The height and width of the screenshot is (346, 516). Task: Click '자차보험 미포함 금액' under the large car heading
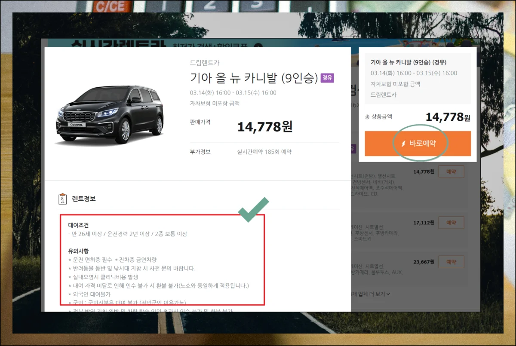(x=215, y=103)
